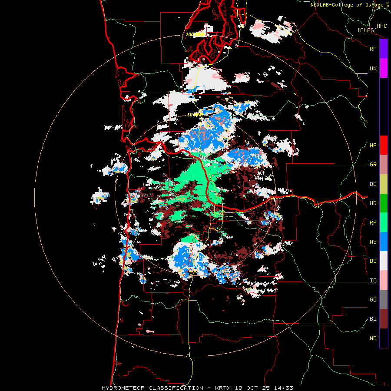Click the 100 NMI range ring label
The width and height of the screenshot is (391, 391).
point(195,34)
